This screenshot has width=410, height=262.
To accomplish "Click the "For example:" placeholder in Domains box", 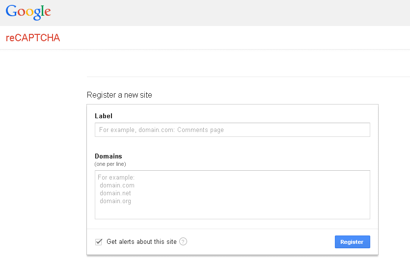I will tap(116, 178).
